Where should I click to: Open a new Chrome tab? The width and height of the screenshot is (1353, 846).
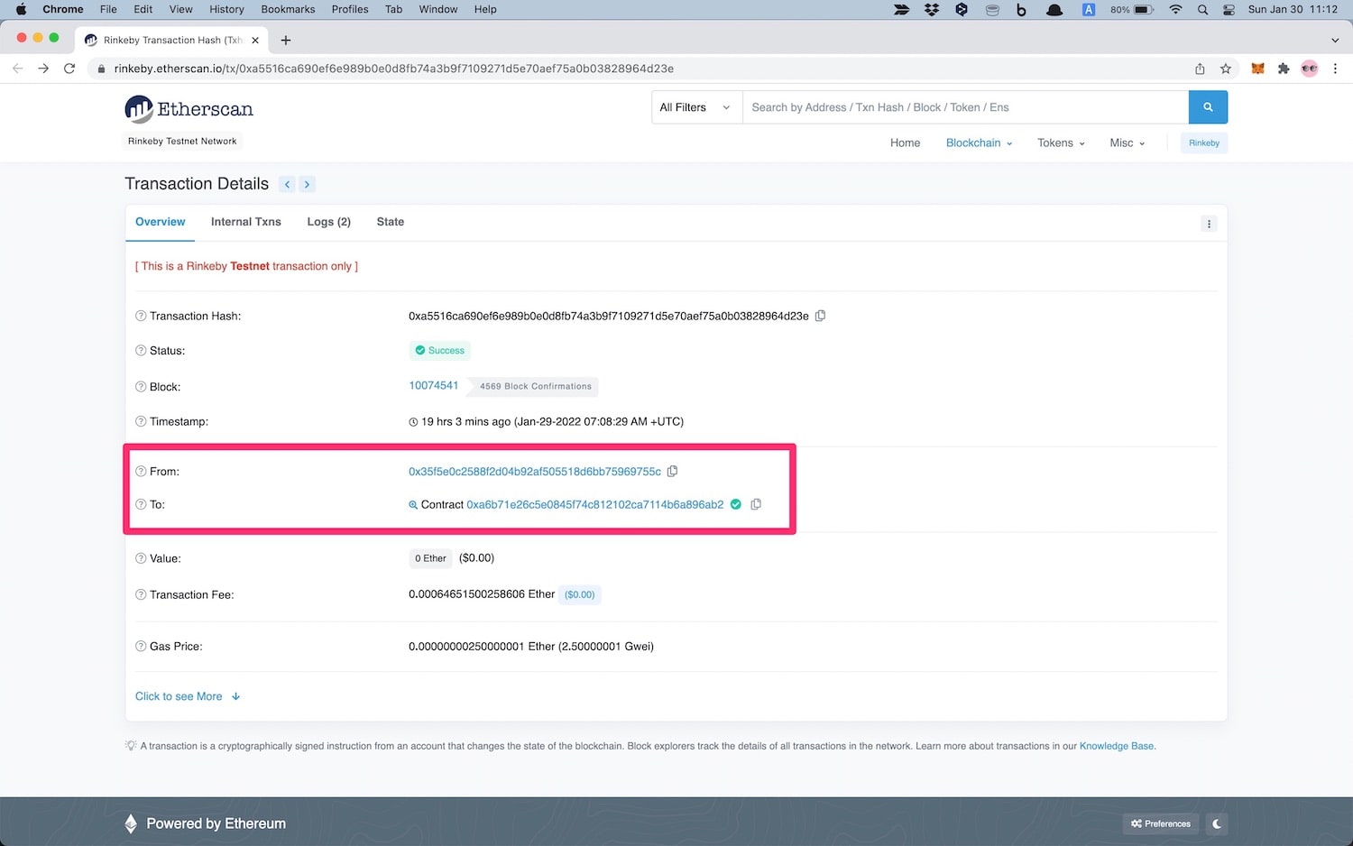286,40
